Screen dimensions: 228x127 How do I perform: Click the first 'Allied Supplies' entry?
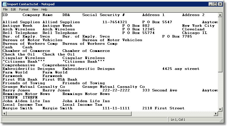[x=21, y=22]
